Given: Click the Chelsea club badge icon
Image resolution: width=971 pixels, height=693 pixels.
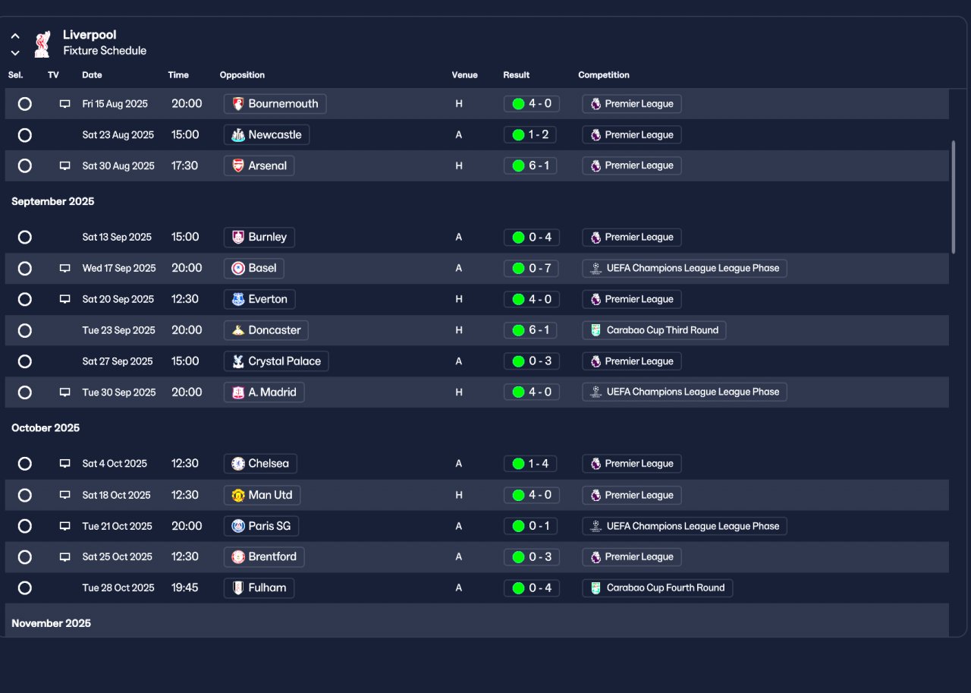Looking at the screenshot, I should [238, 464].
